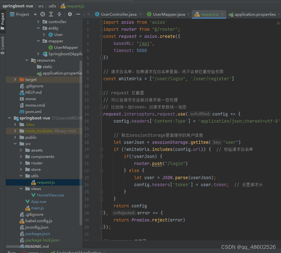Click the warning indicator icon in editor
Image resolution: width=281 pixels, height=253 pixels.
coord(278,22)
